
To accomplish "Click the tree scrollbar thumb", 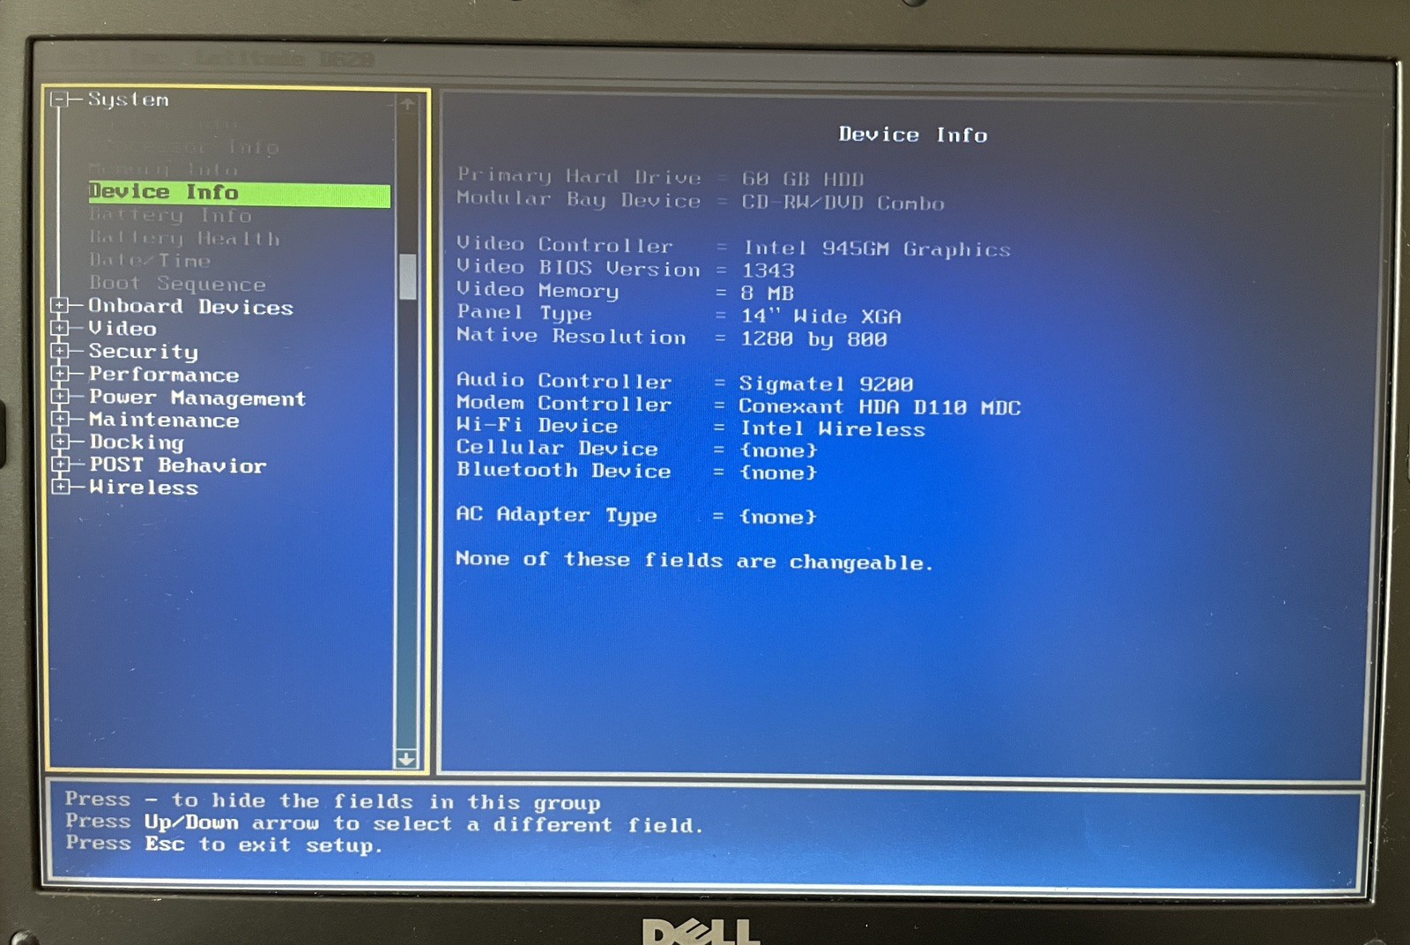I will [x=407, y=277].
